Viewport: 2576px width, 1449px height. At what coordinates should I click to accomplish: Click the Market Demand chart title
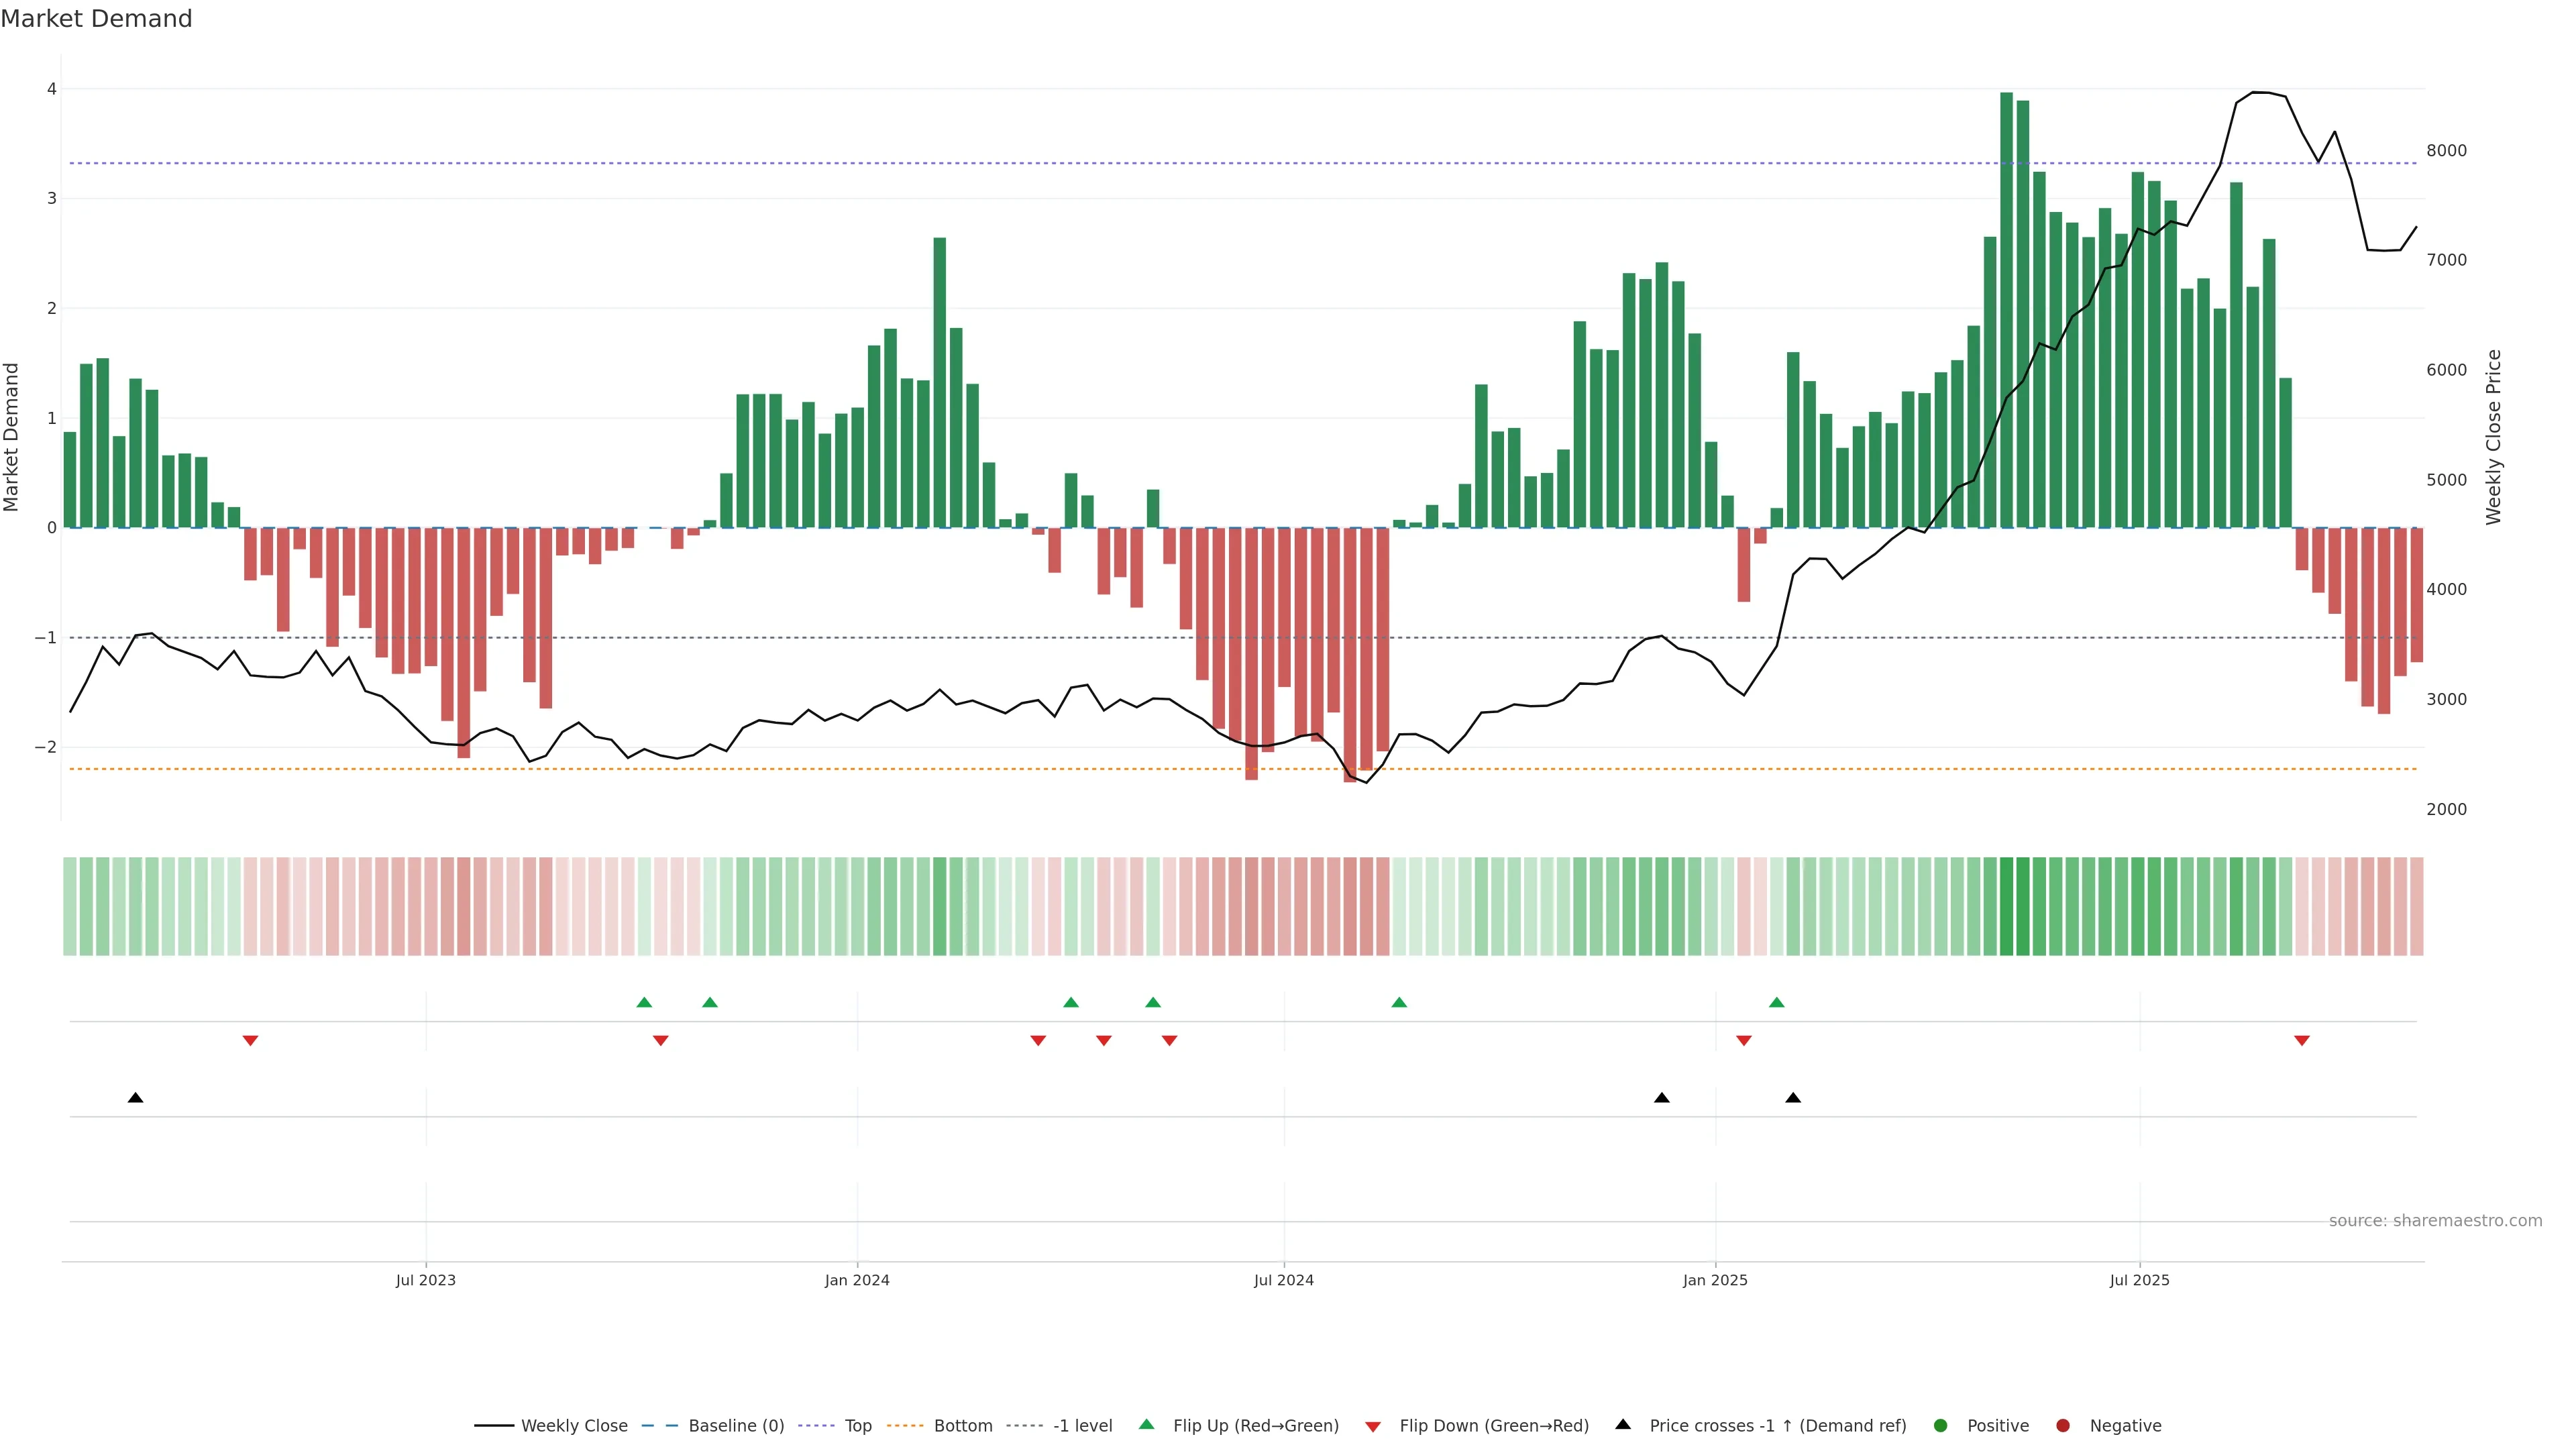point(96,19)
